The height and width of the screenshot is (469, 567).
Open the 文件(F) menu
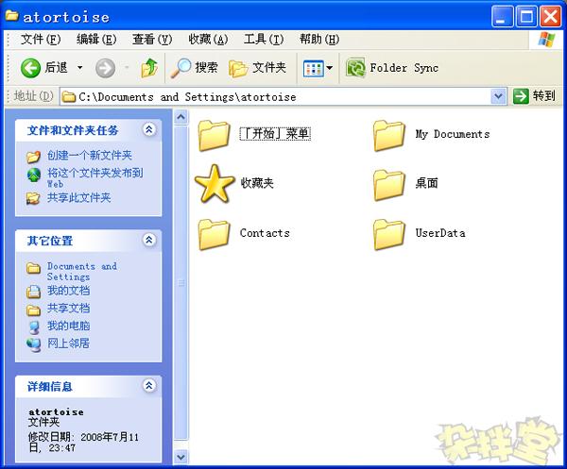(x=41, y=40)
